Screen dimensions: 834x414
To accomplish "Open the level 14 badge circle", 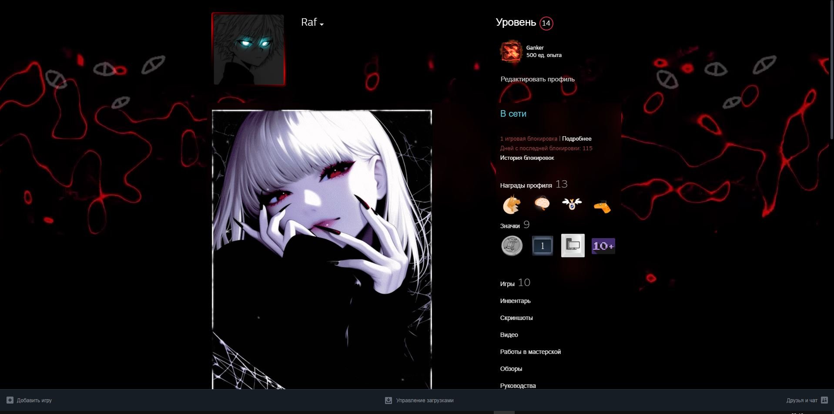I will (546, 23).
